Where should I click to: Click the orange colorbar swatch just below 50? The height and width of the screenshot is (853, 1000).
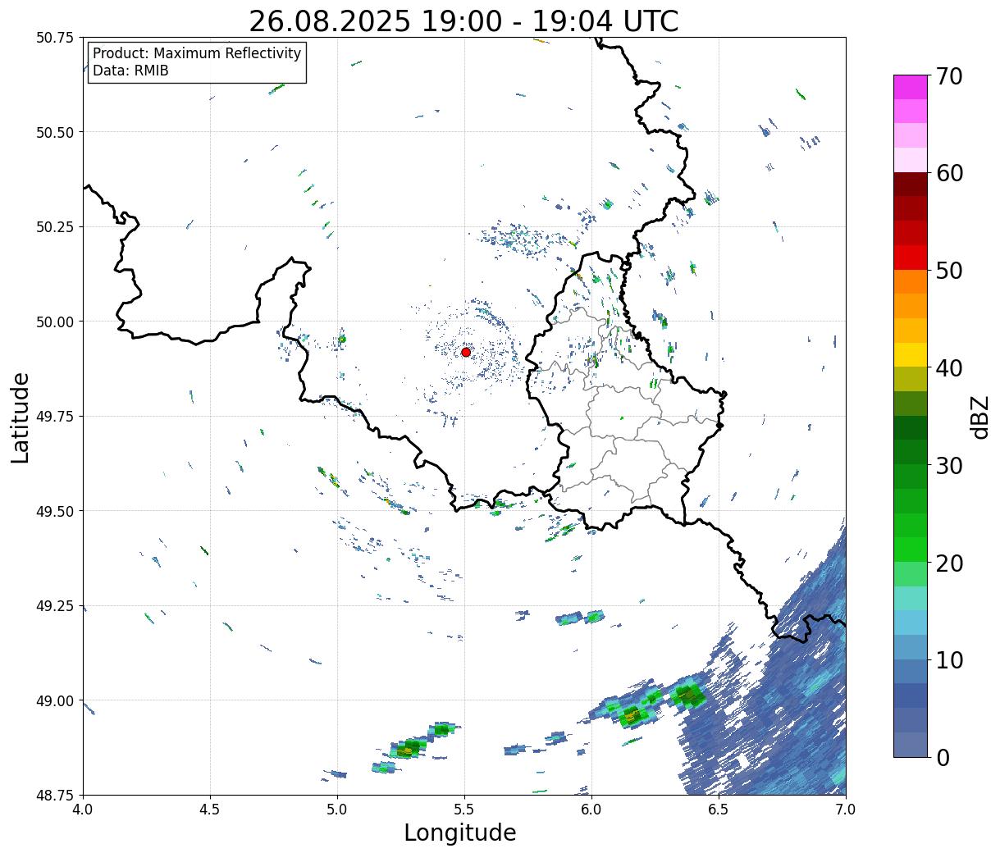tap(911, 281)
